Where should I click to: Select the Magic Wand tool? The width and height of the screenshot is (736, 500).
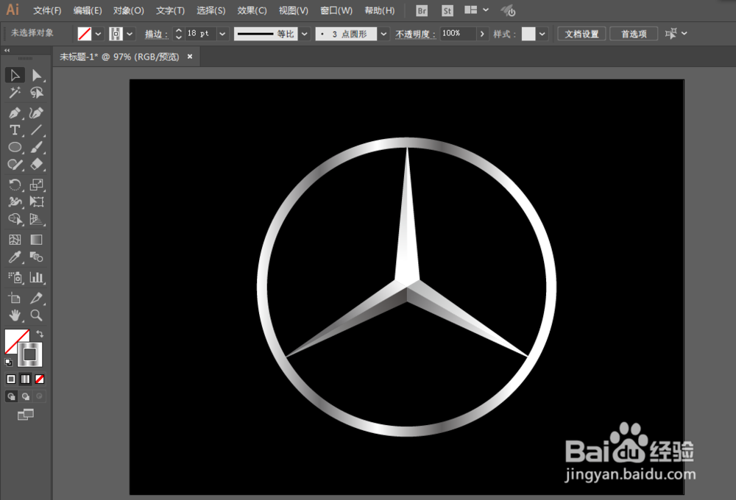(x=15, y=93)
